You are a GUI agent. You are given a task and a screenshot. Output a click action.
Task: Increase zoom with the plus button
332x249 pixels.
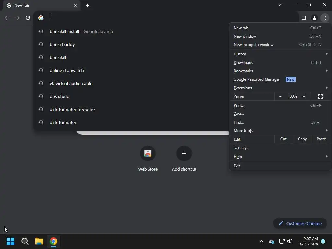304,96
